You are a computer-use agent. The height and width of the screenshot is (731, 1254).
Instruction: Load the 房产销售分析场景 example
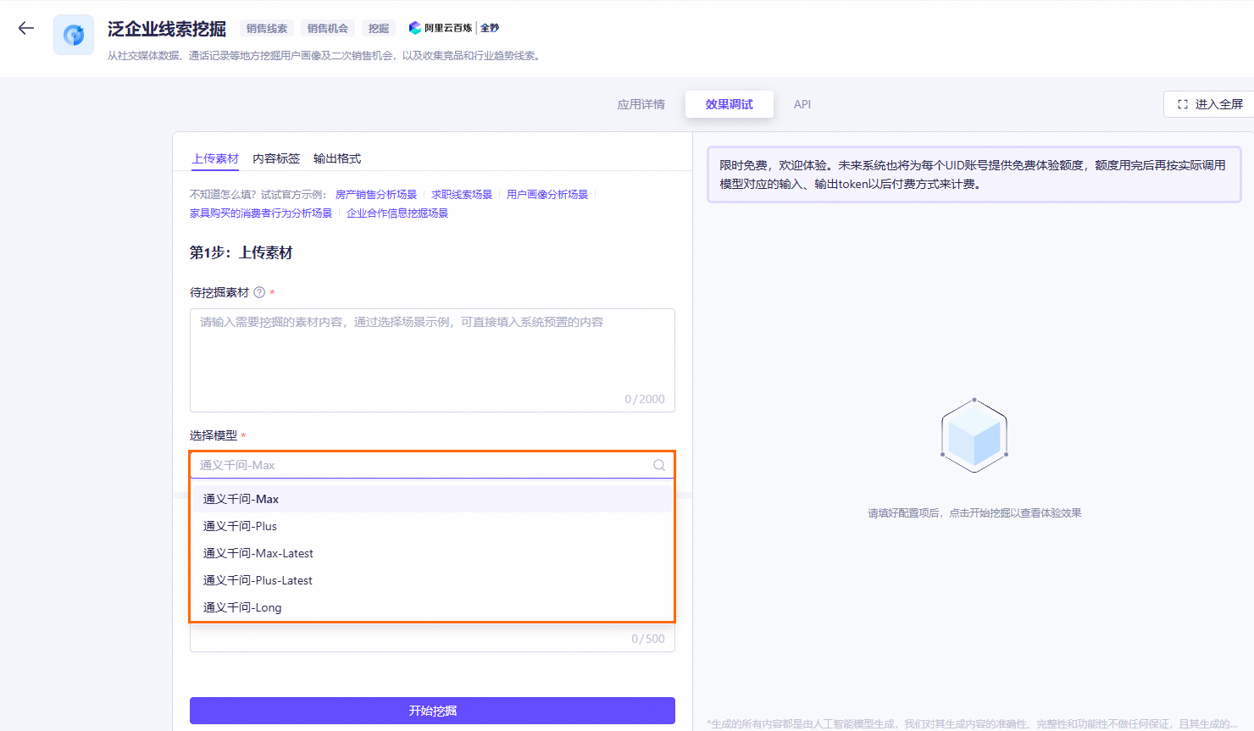pos(376,195)
